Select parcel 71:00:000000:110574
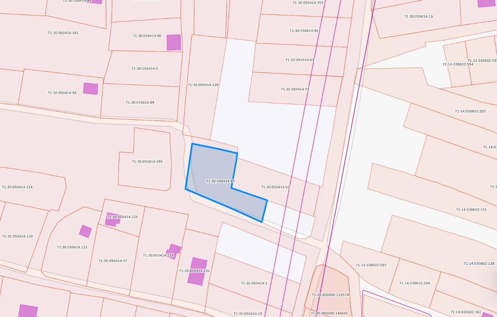Viewport: 497px width, 317px height. [x=330, y=295]
